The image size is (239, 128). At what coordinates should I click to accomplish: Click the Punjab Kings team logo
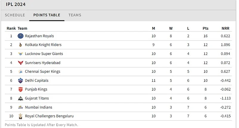pos(20,89)
